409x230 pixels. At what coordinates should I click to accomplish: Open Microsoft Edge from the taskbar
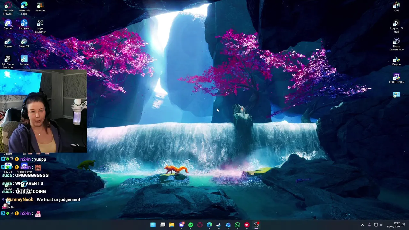click(209, 225)
